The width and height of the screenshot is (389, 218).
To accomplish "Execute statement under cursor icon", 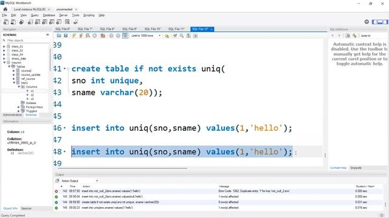I will pos(81,36).
